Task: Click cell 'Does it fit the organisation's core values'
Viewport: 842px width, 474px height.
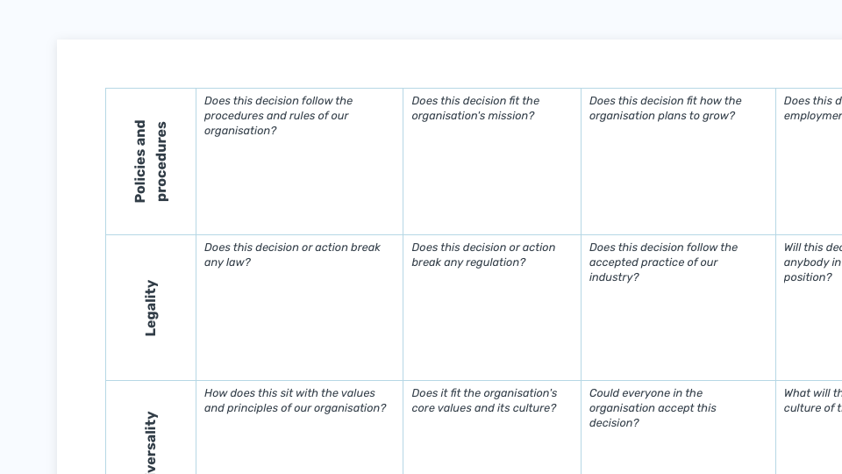Action: click(492, 427)
